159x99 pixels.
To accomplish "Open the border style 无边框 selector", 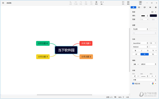I will [140, 29].
